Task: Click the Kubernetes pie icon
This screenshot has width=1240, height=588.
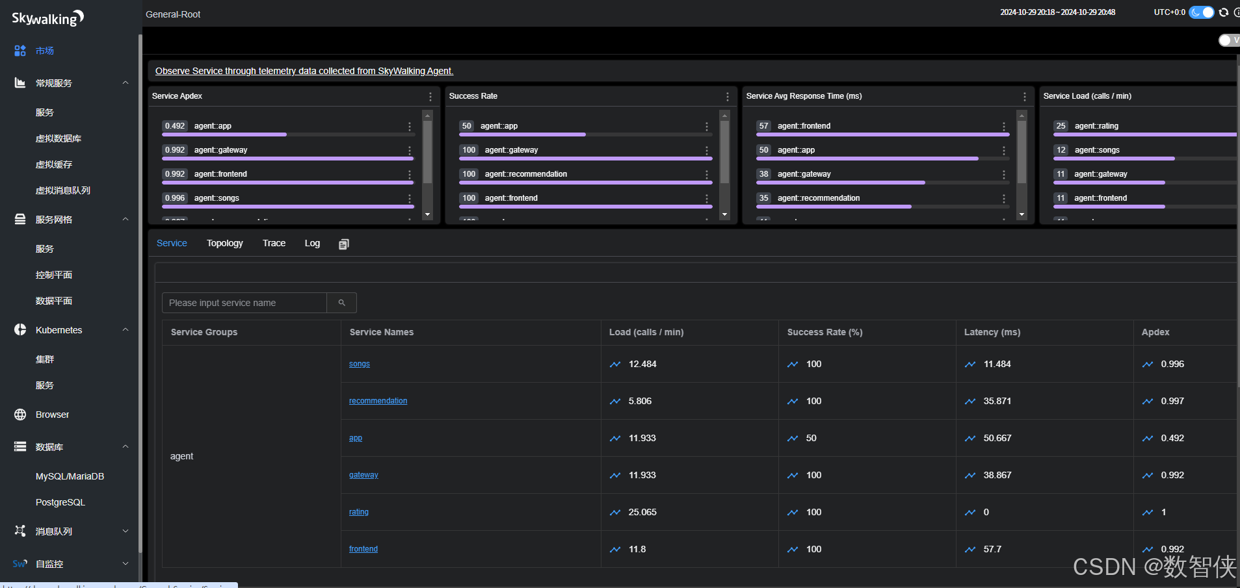Action: 20,330
